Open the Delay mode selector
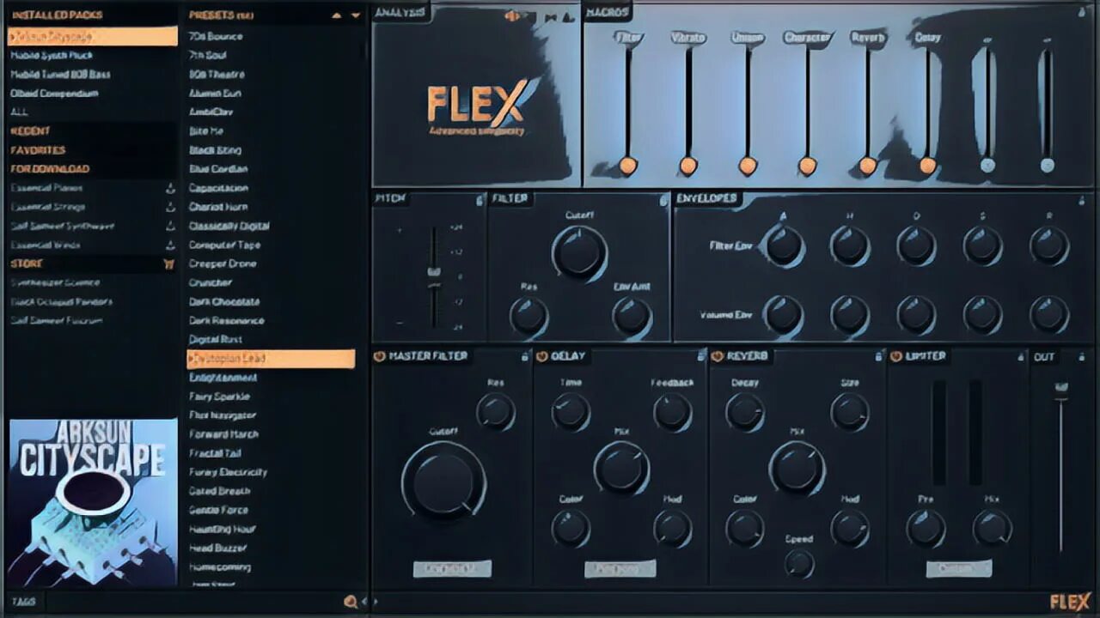The width and height of the screenshot is (1100, 618). 620,569
